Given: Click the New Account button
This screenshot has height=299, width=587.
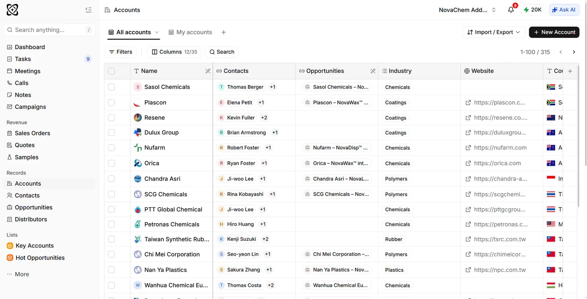Looking at the screenshot, I should [554, 32].
